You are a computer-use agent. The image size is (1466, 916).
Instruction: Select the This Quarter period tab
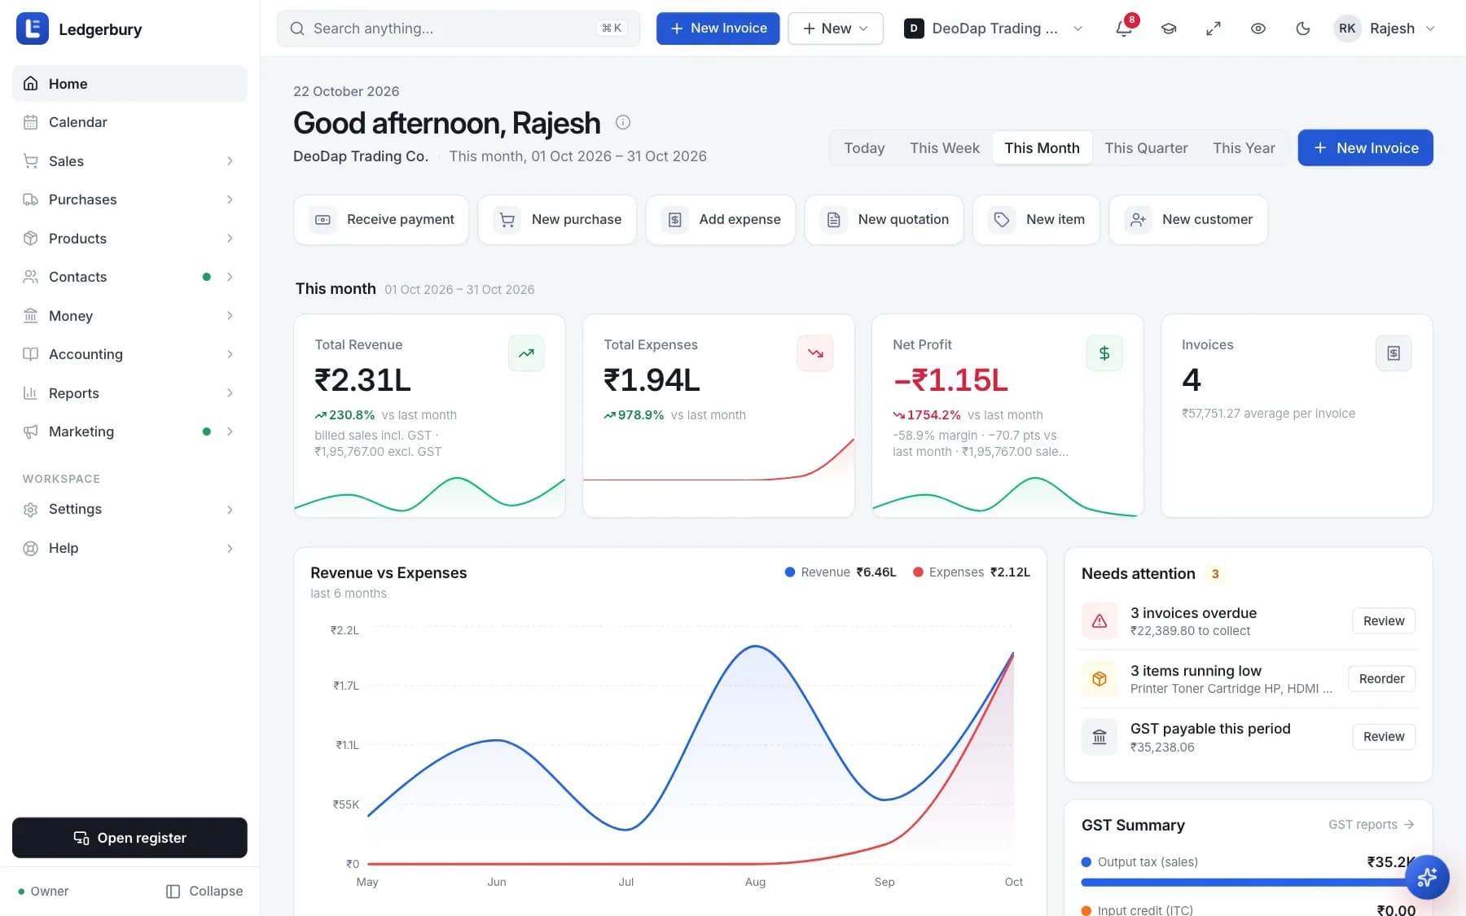coord(1146,148)
